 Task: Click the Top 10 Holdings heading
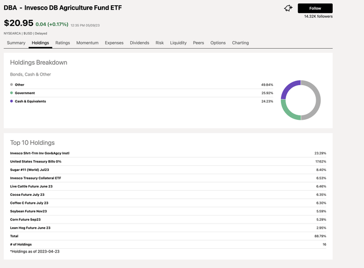(32, 143)
